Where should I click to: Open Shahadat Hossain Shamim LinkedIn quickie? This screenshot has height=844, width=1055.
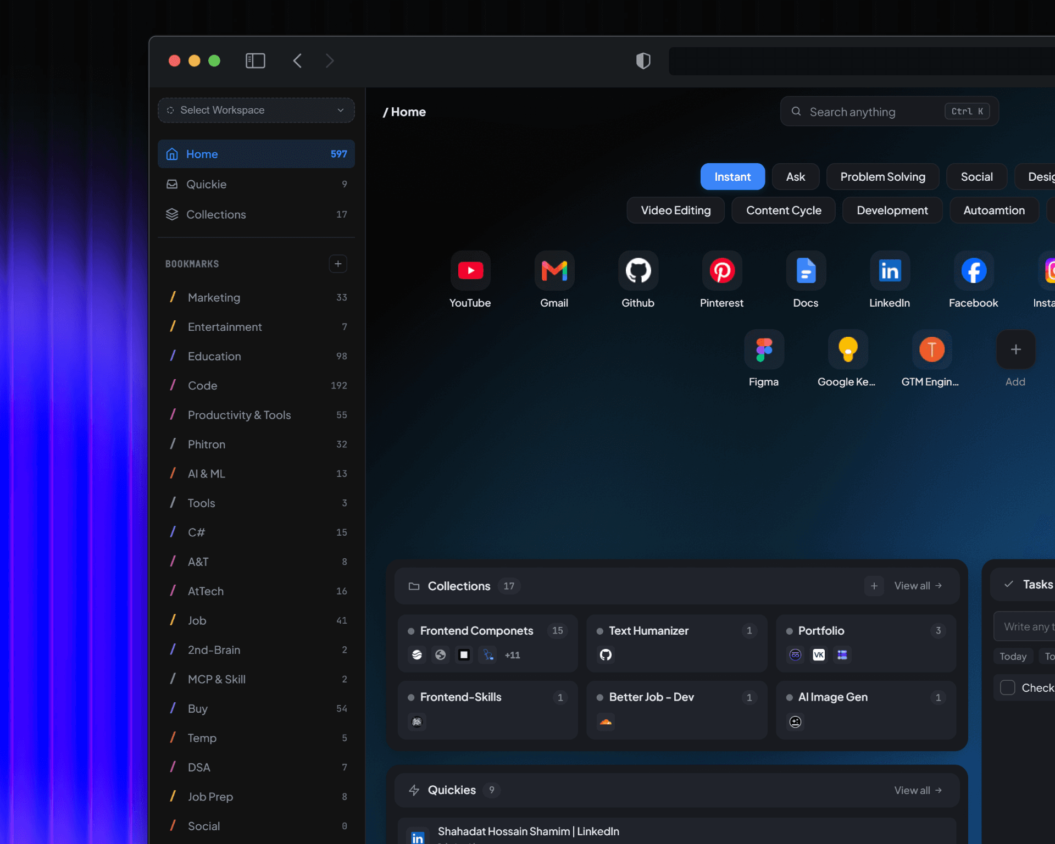[x=676, y=831]
